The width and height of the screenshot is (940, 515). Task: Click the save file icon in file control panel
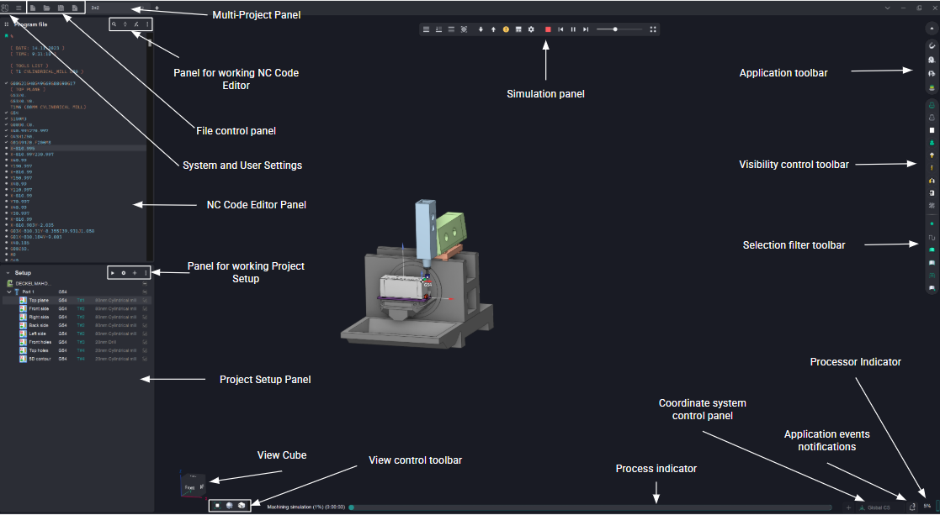pos(61,8)
